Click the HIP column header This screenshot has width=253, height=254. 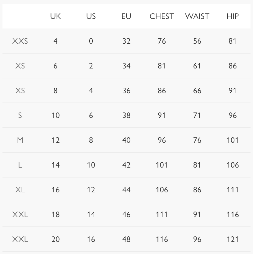pos(233,16)
